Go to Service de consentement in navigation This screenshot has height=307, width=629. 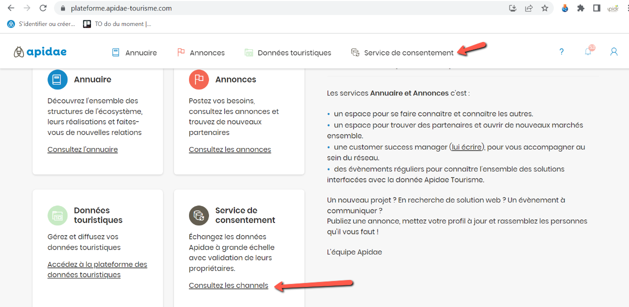click(402, 52)
